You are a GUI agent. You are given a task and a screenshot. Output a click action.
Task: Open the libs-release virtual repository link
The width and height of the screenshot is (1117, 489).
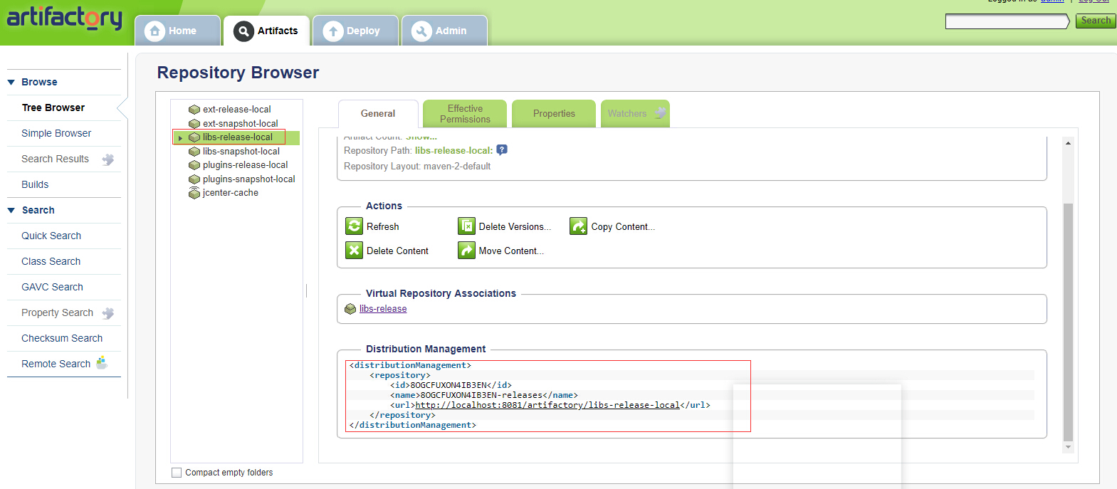click(383, 309)
